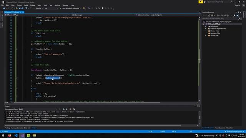The image size is (246, 138).
Task: Switch to the Error List tab
Action: click(x=27, y=128)
